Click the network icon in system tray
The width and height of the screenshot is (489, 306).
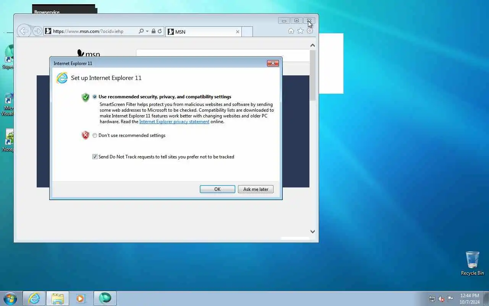coord(432,299)
